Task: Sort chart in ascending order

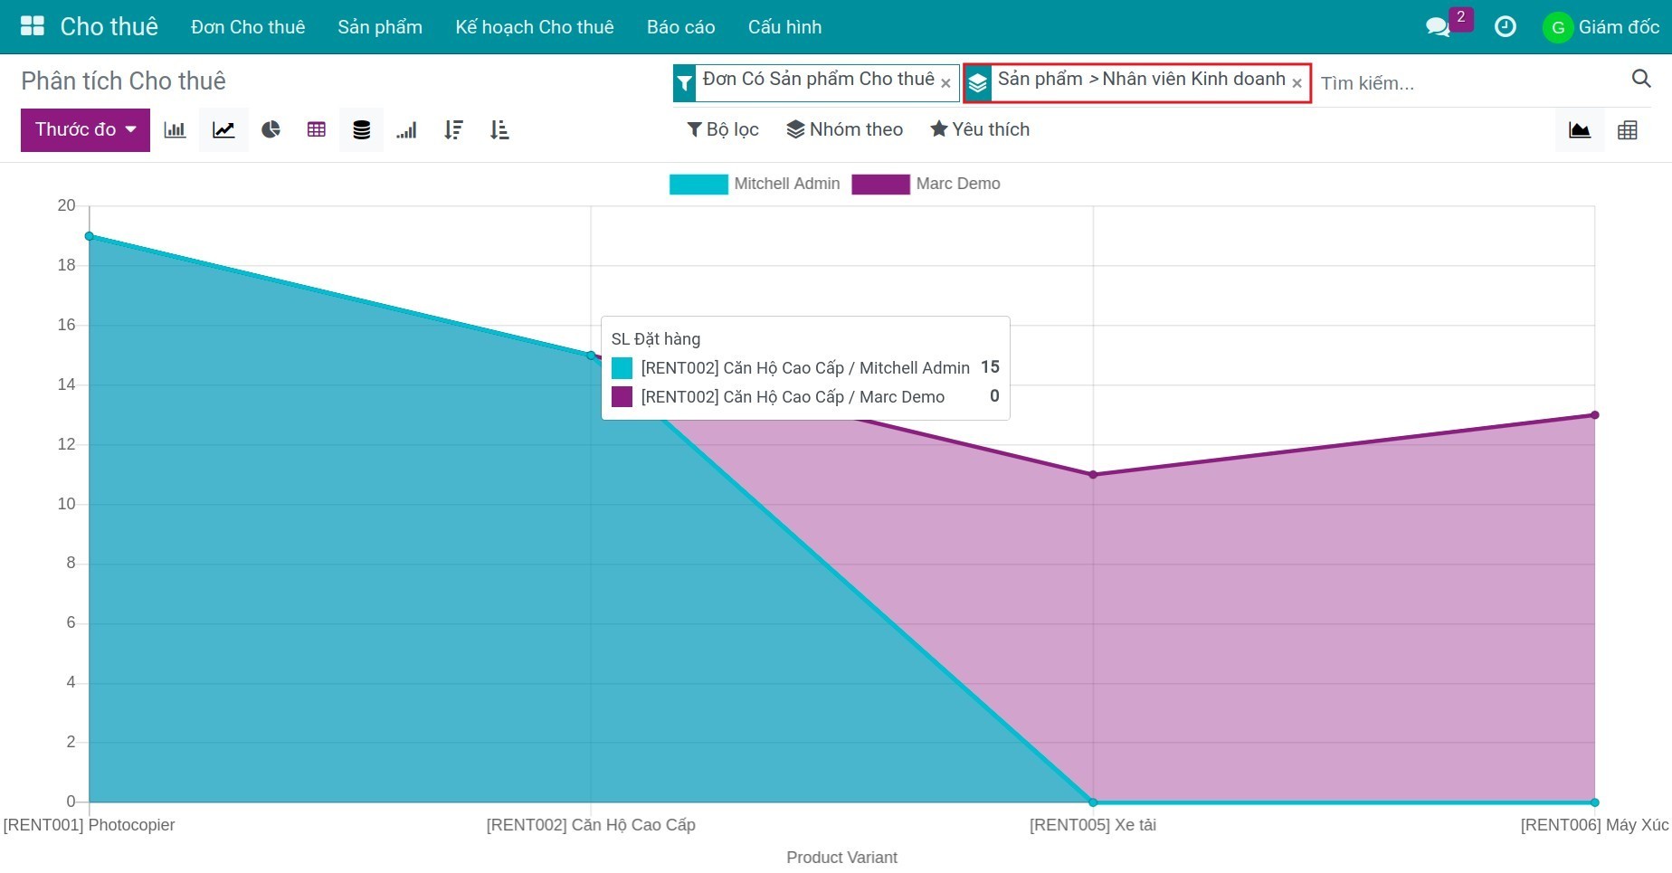Action: [499, 130]
